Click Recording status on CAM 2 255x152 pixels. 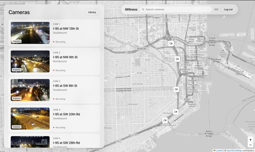(59, 70)
